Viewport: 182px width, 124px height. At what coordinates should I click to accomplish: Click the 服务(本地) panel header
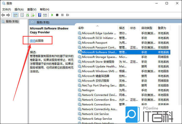click(x=43, y=22)
